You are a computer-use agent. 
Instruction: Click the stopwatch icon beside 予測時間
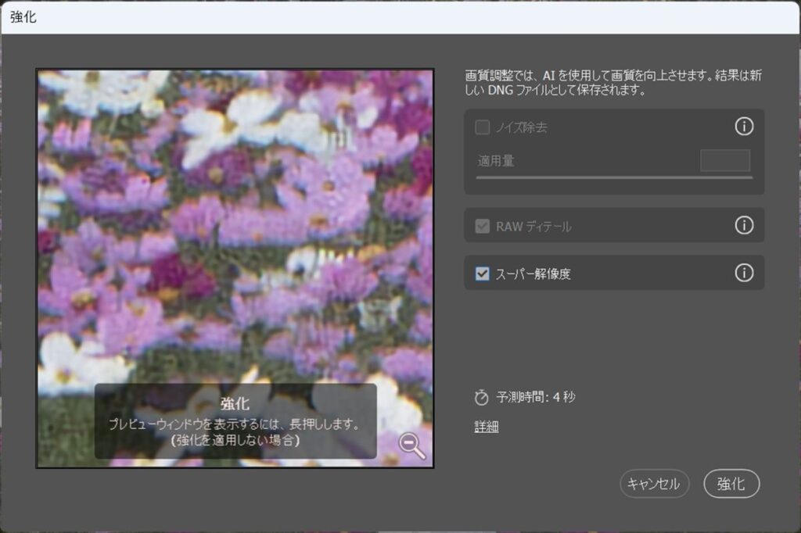point(481,398)
